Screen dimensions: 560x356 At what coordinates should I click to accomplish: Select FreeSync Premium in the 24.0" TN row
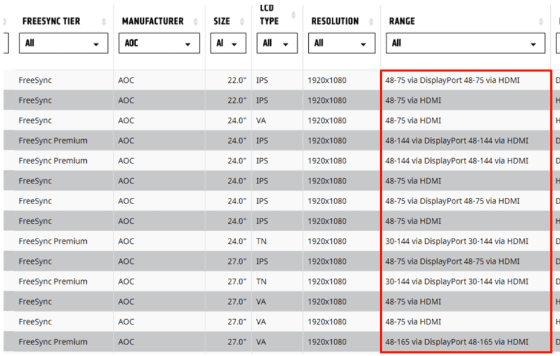(53, 242)
